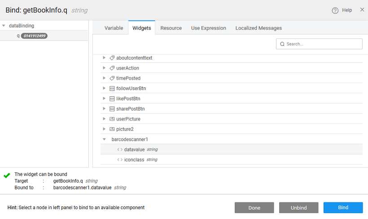Viewport: 368px width, 219px height.
Task: Expand the sharePostBtn widget node
Action: pos(104,109)
